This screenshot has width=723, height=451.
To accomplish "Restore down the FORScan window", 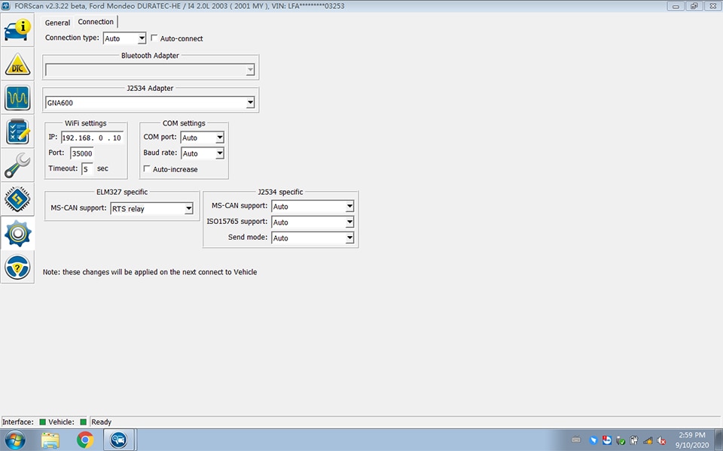I will tap(694, 6).
